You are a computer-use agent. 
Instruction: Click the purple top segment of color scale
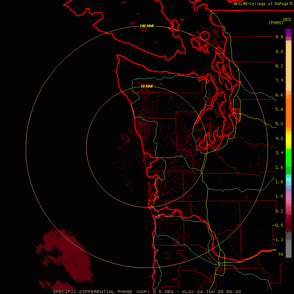[288, 33]
